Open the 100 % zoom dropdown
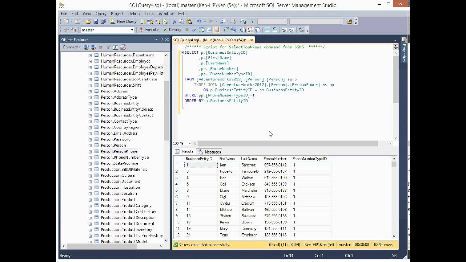The image size is (466, 262). [190, 143]
